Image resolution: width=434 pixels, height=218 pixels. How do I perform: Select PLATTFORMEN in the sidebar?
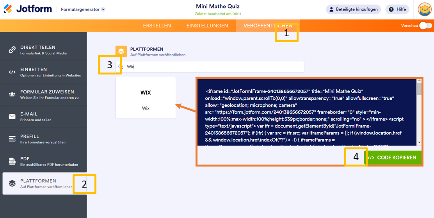click(x=44, y=183)
